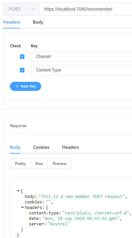Click the request URL input field
The image size is (132, 238).
pos(85,9)
